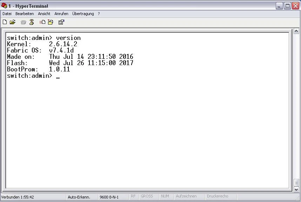Click the Send file toolbar icon
The height and width of the screenshot is (202, 301).
[x=42, y=22]
